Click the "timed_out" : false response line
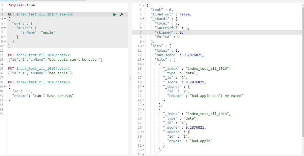Viewport: 304px width, 156px height. [x=171, y=14]
